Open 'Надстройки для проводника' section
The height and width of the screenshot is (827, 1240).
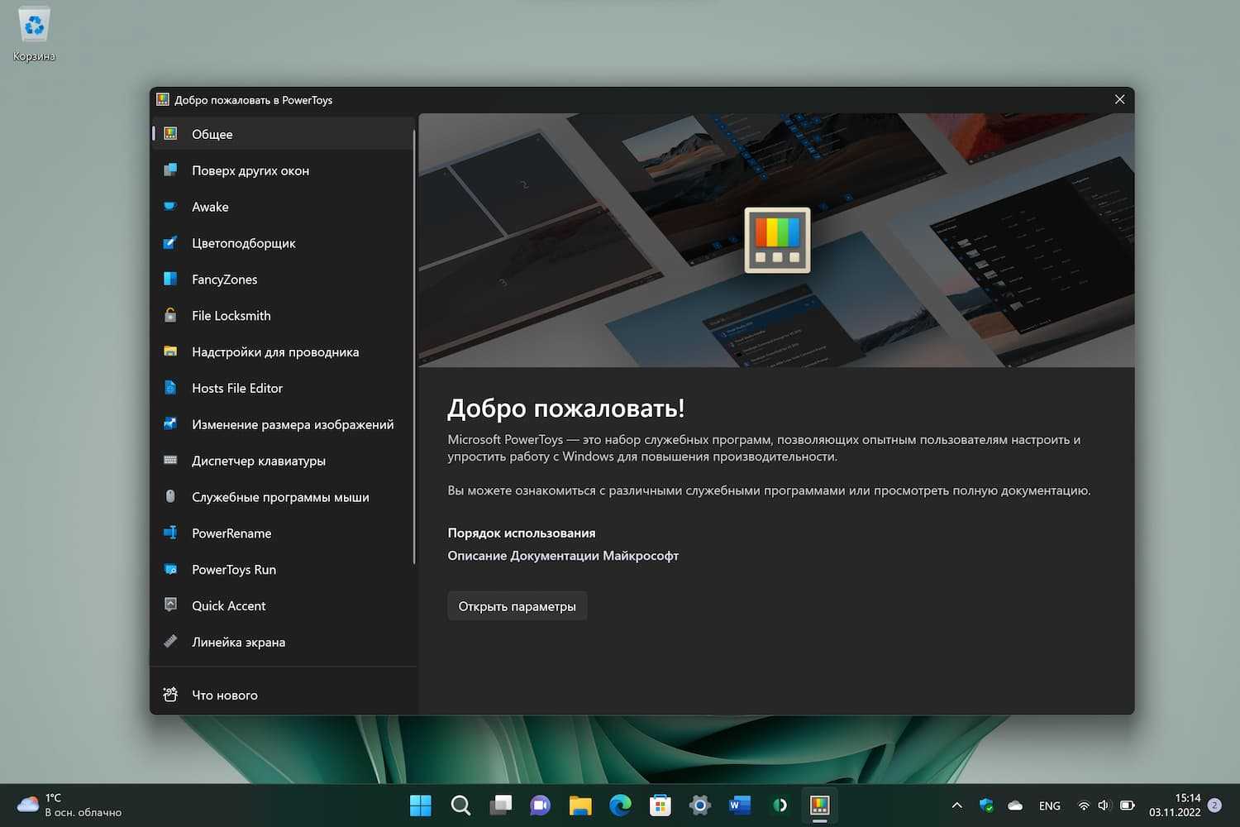pos(274,351)
